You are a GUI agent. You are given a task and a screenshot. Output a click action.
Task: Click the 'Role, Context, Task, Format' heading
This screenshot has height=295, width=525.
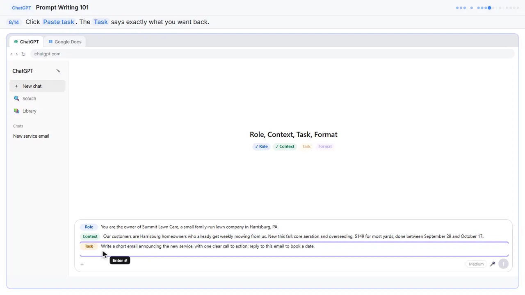click(294, 134)
